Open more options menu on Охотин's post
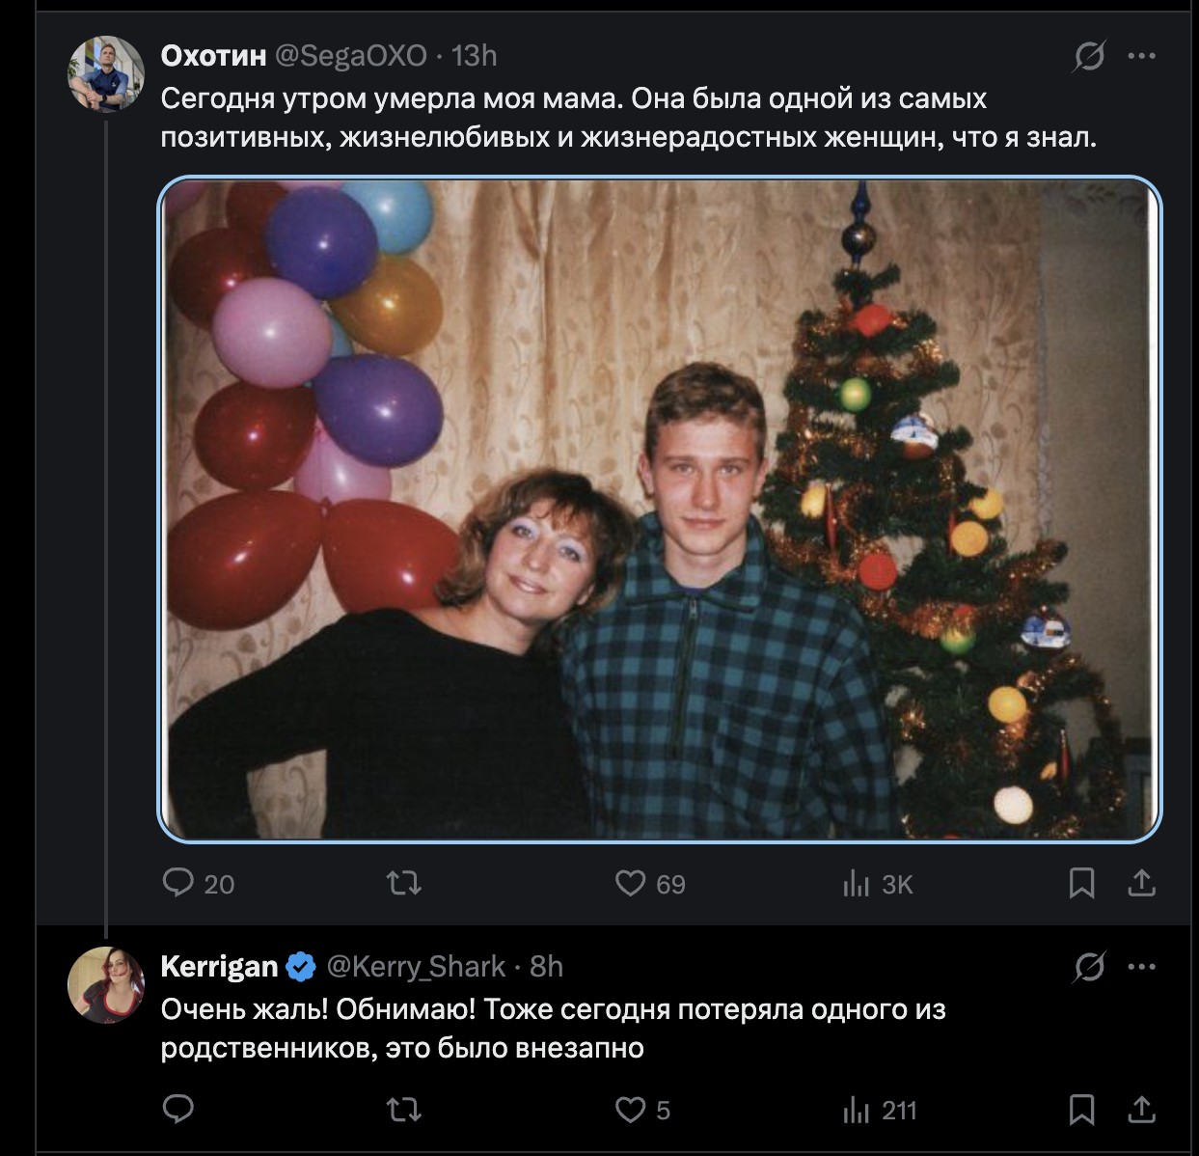Viewport: 1199px width, 1156px height. coord(1141,56)
